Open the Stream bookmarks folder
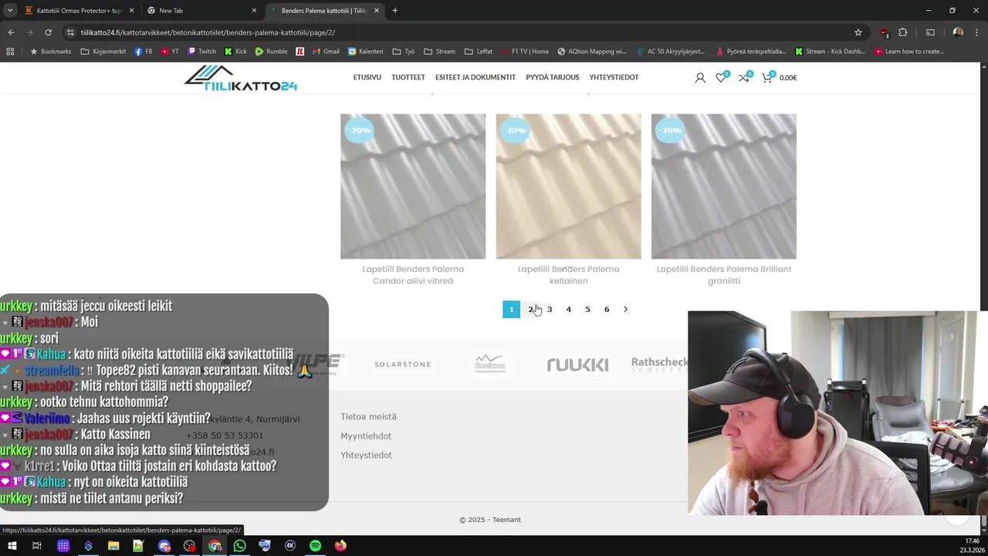This screenshot has width=988, height=556. pyautogui.click(x=439, y=52)
